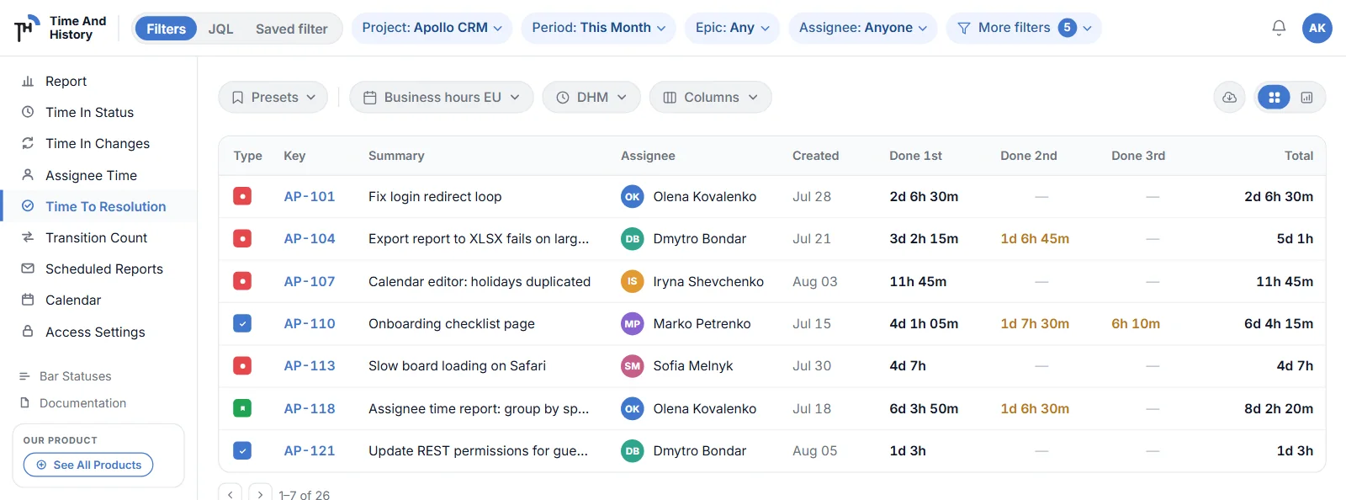Viewport: 1346px width, 500px height.
Task: Open the Presets dropdown
Action: [273, 98]
